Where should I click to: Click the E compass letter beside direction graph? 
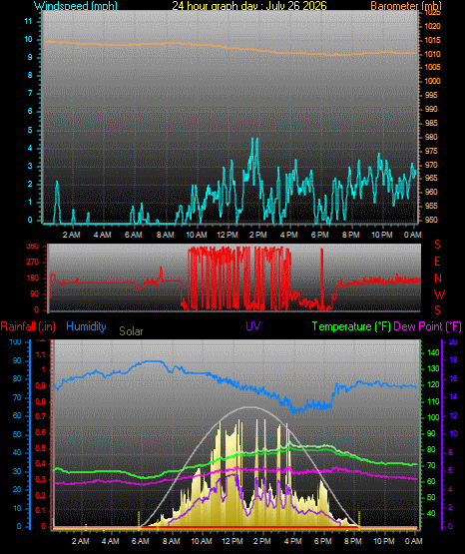(x=437, y=262)
